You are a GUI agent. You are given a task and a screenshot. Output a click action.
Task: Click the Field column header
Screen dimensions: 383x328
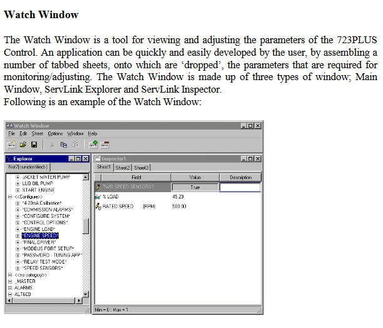click(136, 178)
